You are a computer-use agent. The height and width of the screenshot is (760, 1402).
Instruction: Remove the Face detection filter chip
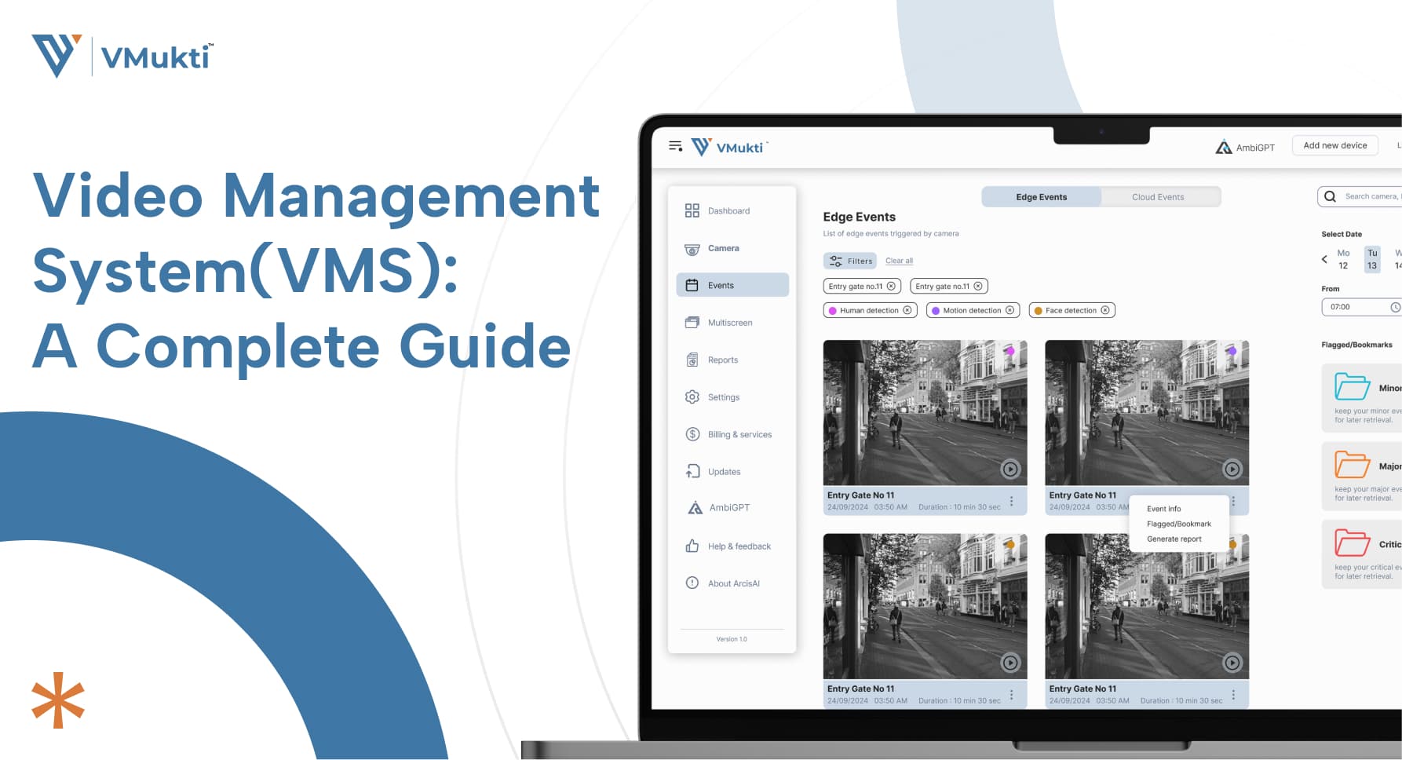click(1105, 310)
